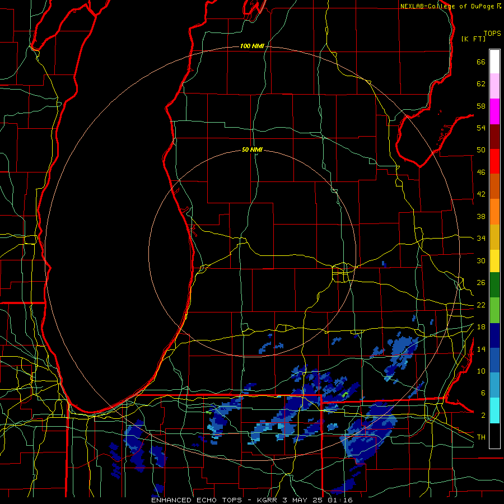The width and height of the screenshot is (504, 504).
Task: Click the yellow 34 kft legend swatch
Action: [494, 260]
